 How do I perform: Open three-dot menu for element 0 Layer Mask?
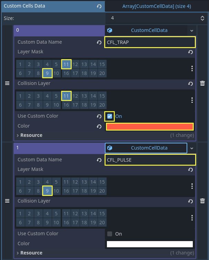[x=192, y=68]
